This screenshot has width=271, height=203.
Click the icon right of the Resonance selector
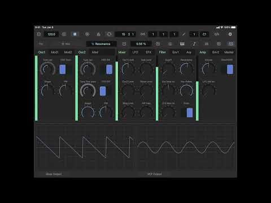124,44
